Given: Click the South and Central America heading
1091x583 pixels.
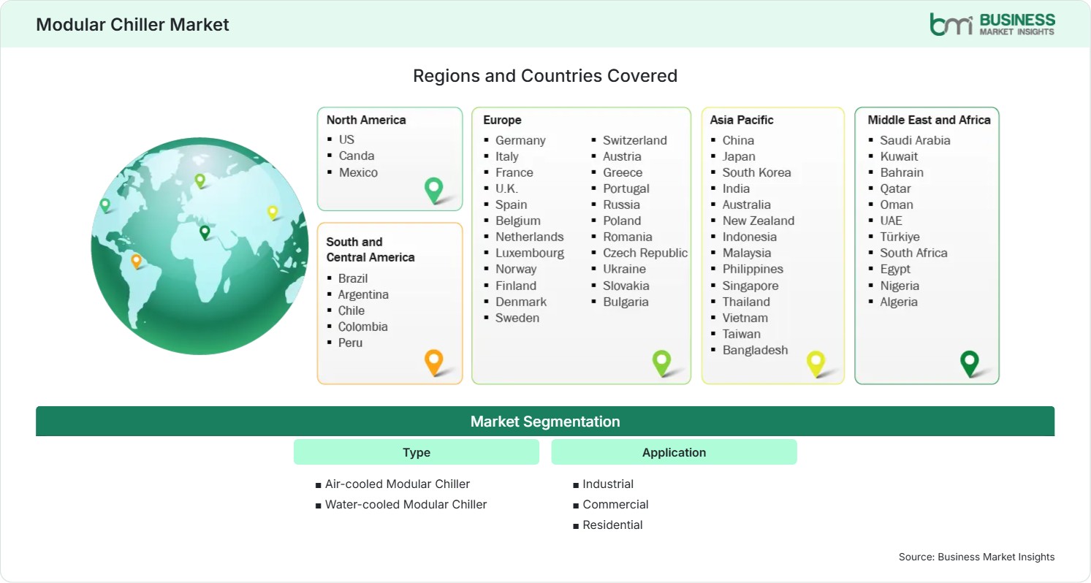Looking at the screenshot, I should pos(370,249).
